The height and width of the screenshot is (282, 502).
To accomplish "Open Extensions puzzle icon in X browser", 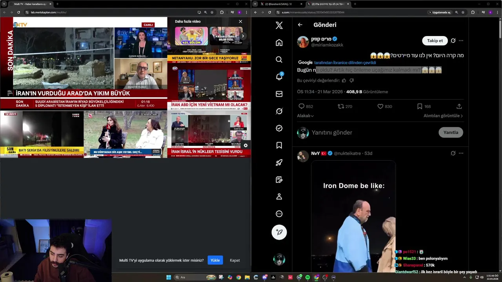I will pos(473,12).
